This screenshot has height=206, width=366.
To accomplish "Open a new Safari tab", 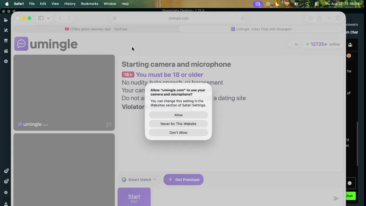I will click(x=329, y=18).
